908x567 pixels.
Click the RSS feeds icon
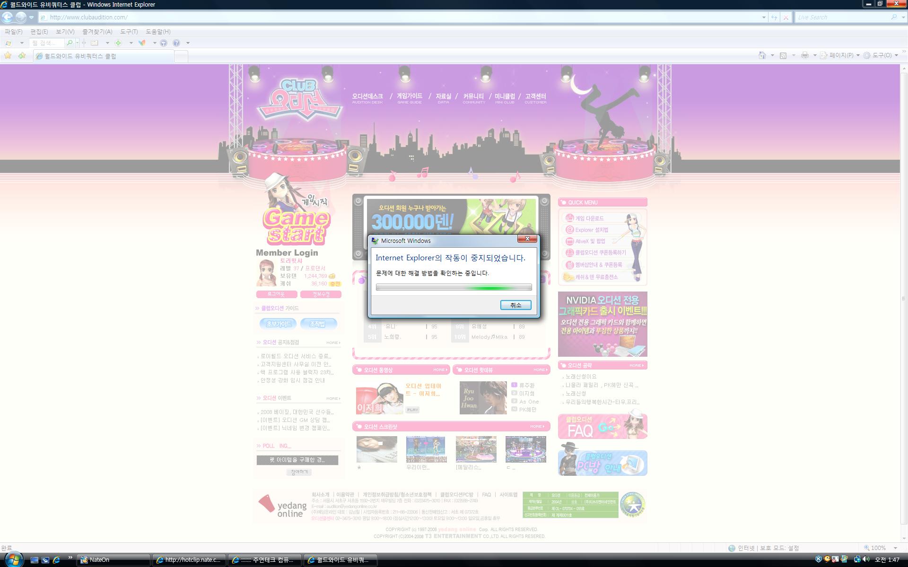pyautogui.click(x=783, y=55)
